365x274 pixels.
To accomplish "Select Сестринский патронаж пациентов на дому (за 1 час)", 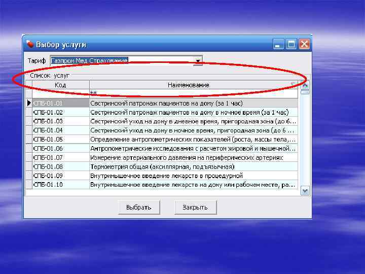I will click(194, 103).
